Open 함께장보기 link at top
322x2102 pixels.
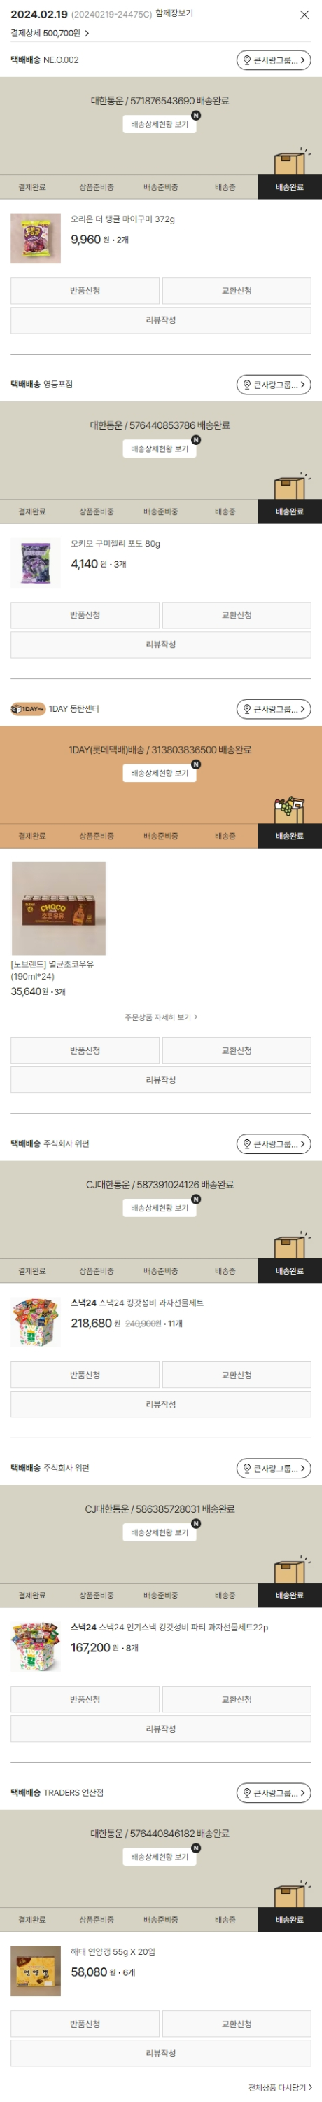tap(174, 14)
